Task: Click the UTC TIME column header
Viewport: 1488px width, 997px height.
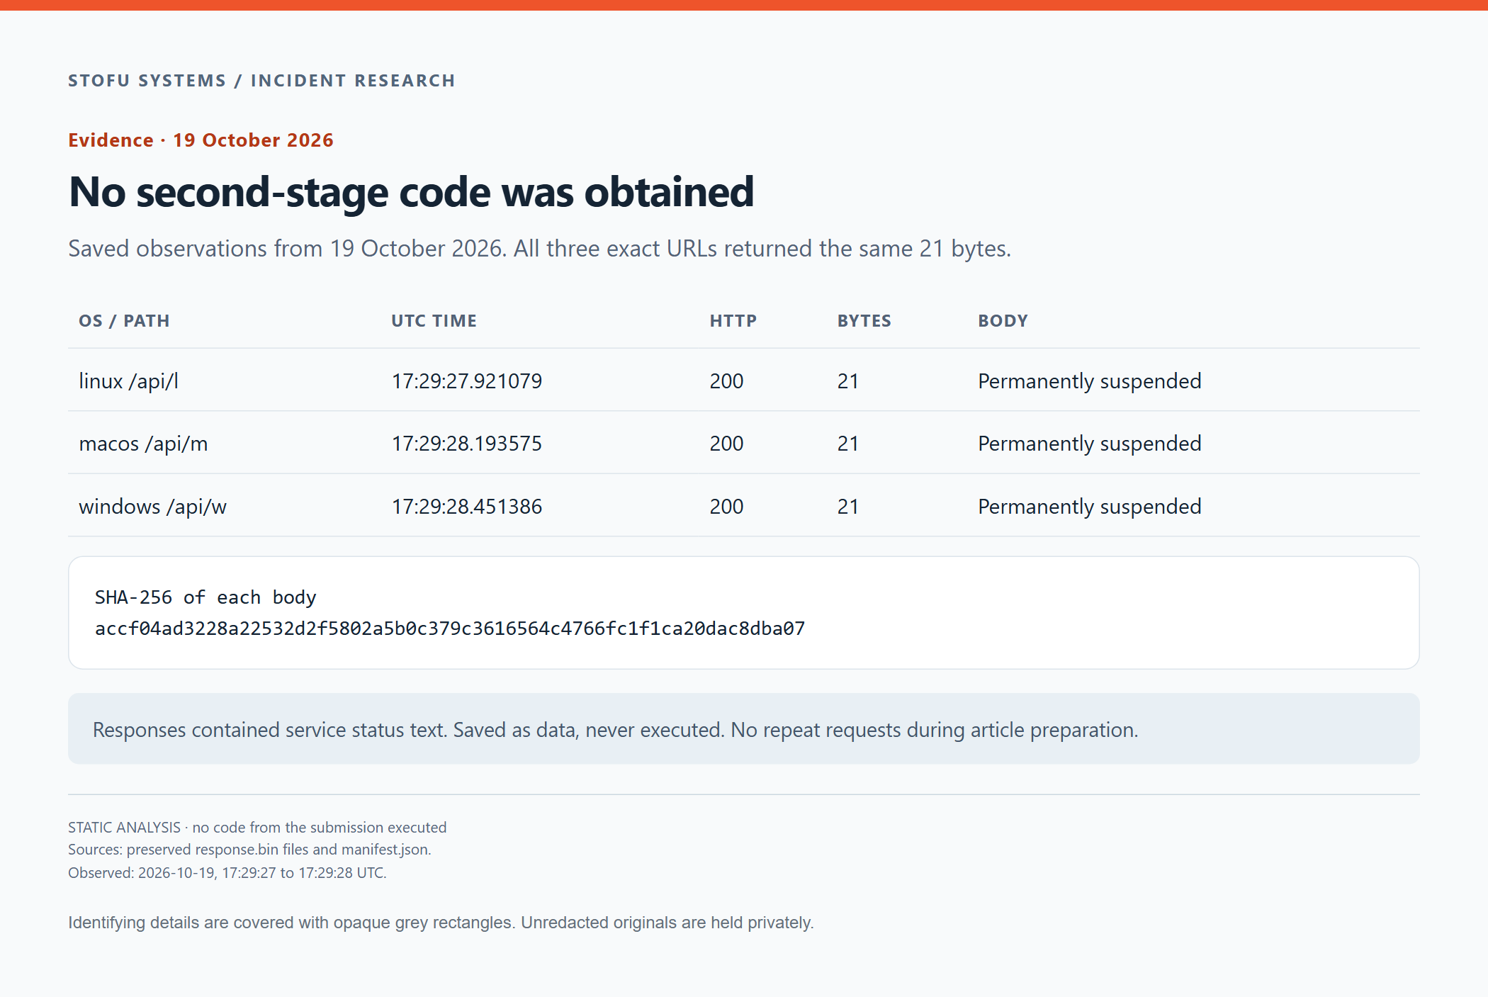Action: point(434,321)
